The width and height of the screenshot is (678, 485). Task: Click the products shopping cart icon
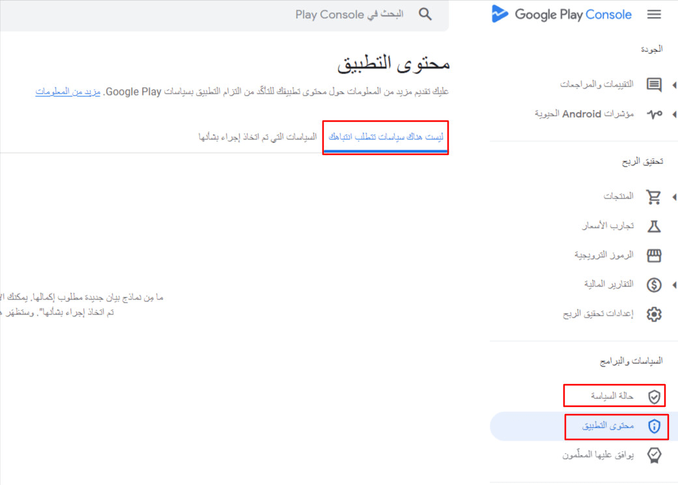[654, 196]
